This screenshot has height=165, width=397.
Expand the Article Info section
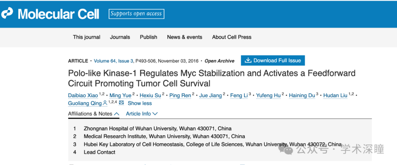coord(142,114)
